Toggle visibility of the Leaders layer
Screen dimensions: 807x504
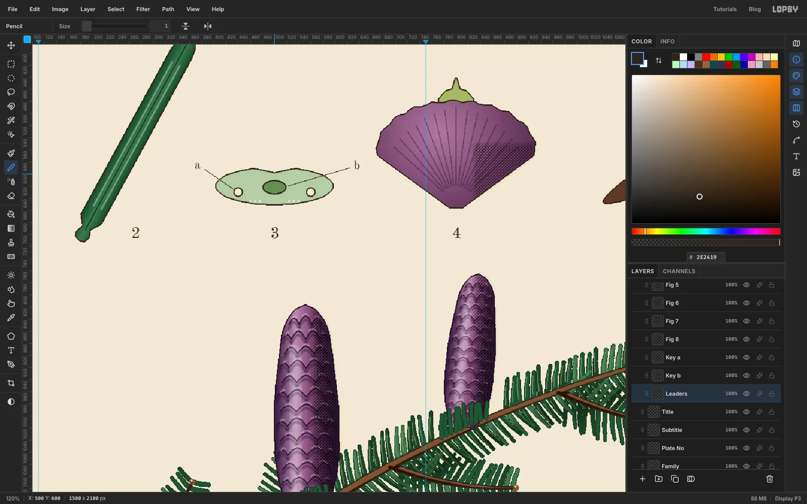(x=746, y=394)
